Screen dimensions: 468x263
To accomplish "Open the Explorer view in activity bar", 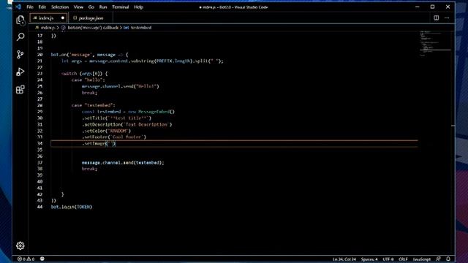I will click(x=20, y=20).
